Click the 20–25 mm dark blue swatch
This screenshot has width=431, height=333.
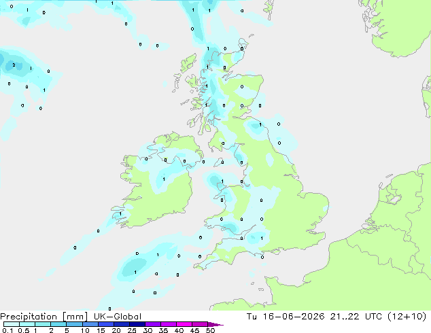121,324
